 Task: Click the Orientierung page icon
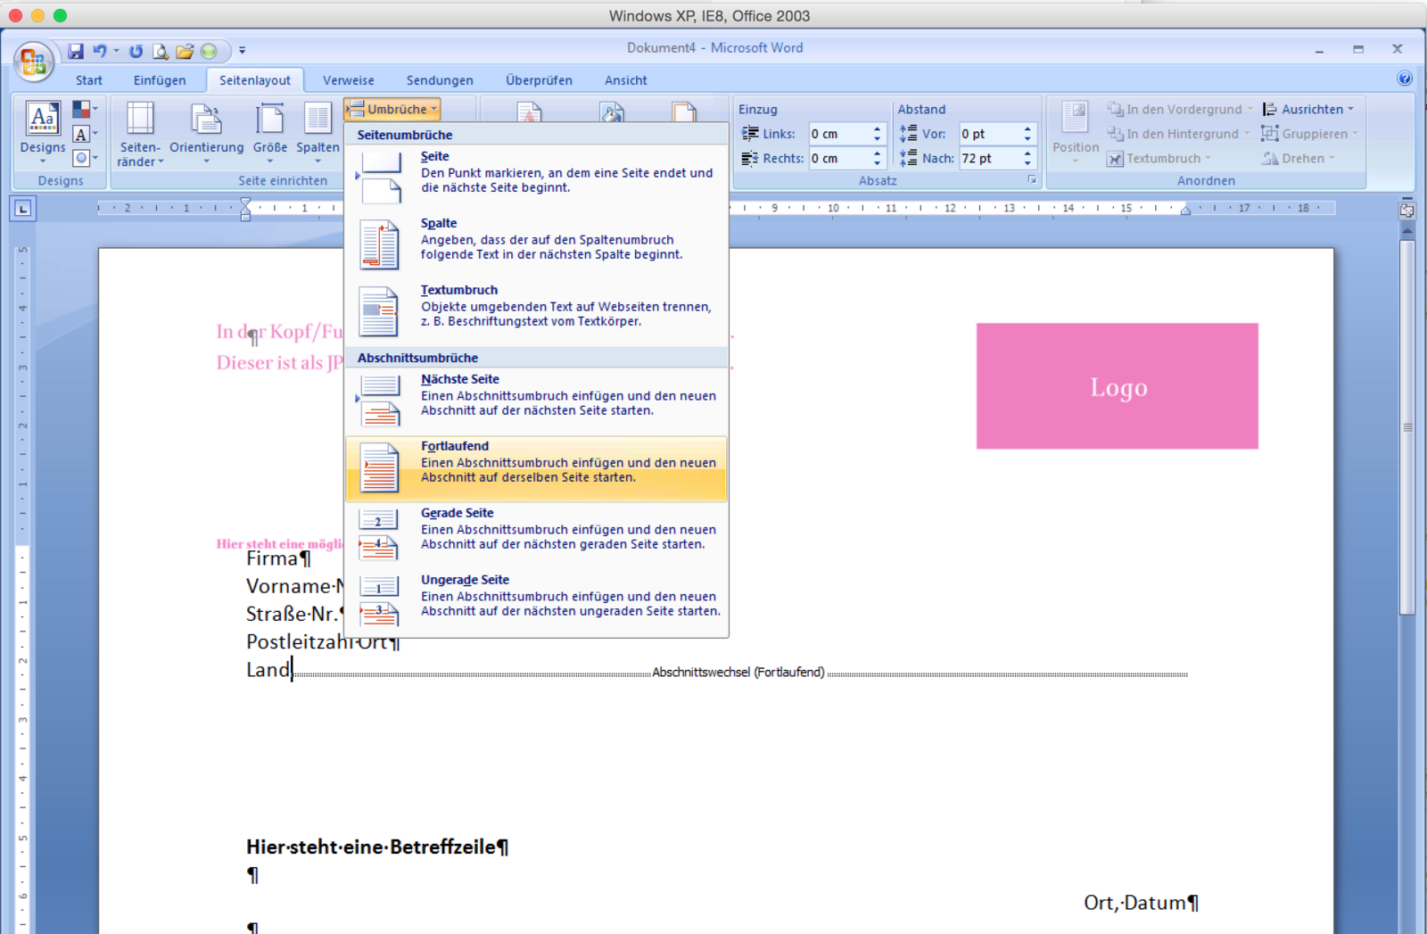(206, 120)
